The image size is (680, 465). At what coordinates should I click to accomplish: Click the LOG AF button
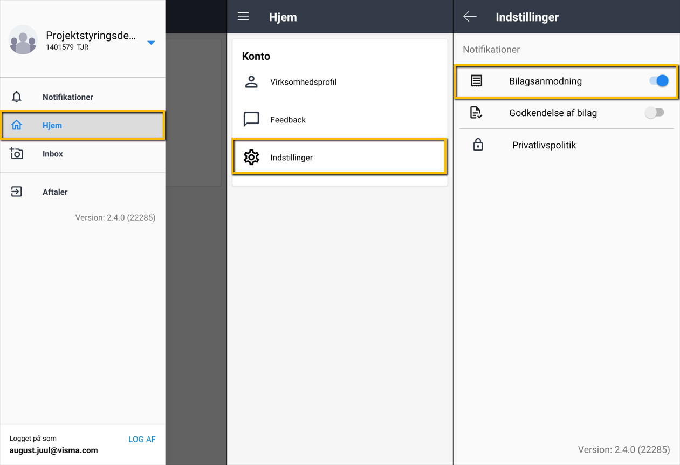142,439
